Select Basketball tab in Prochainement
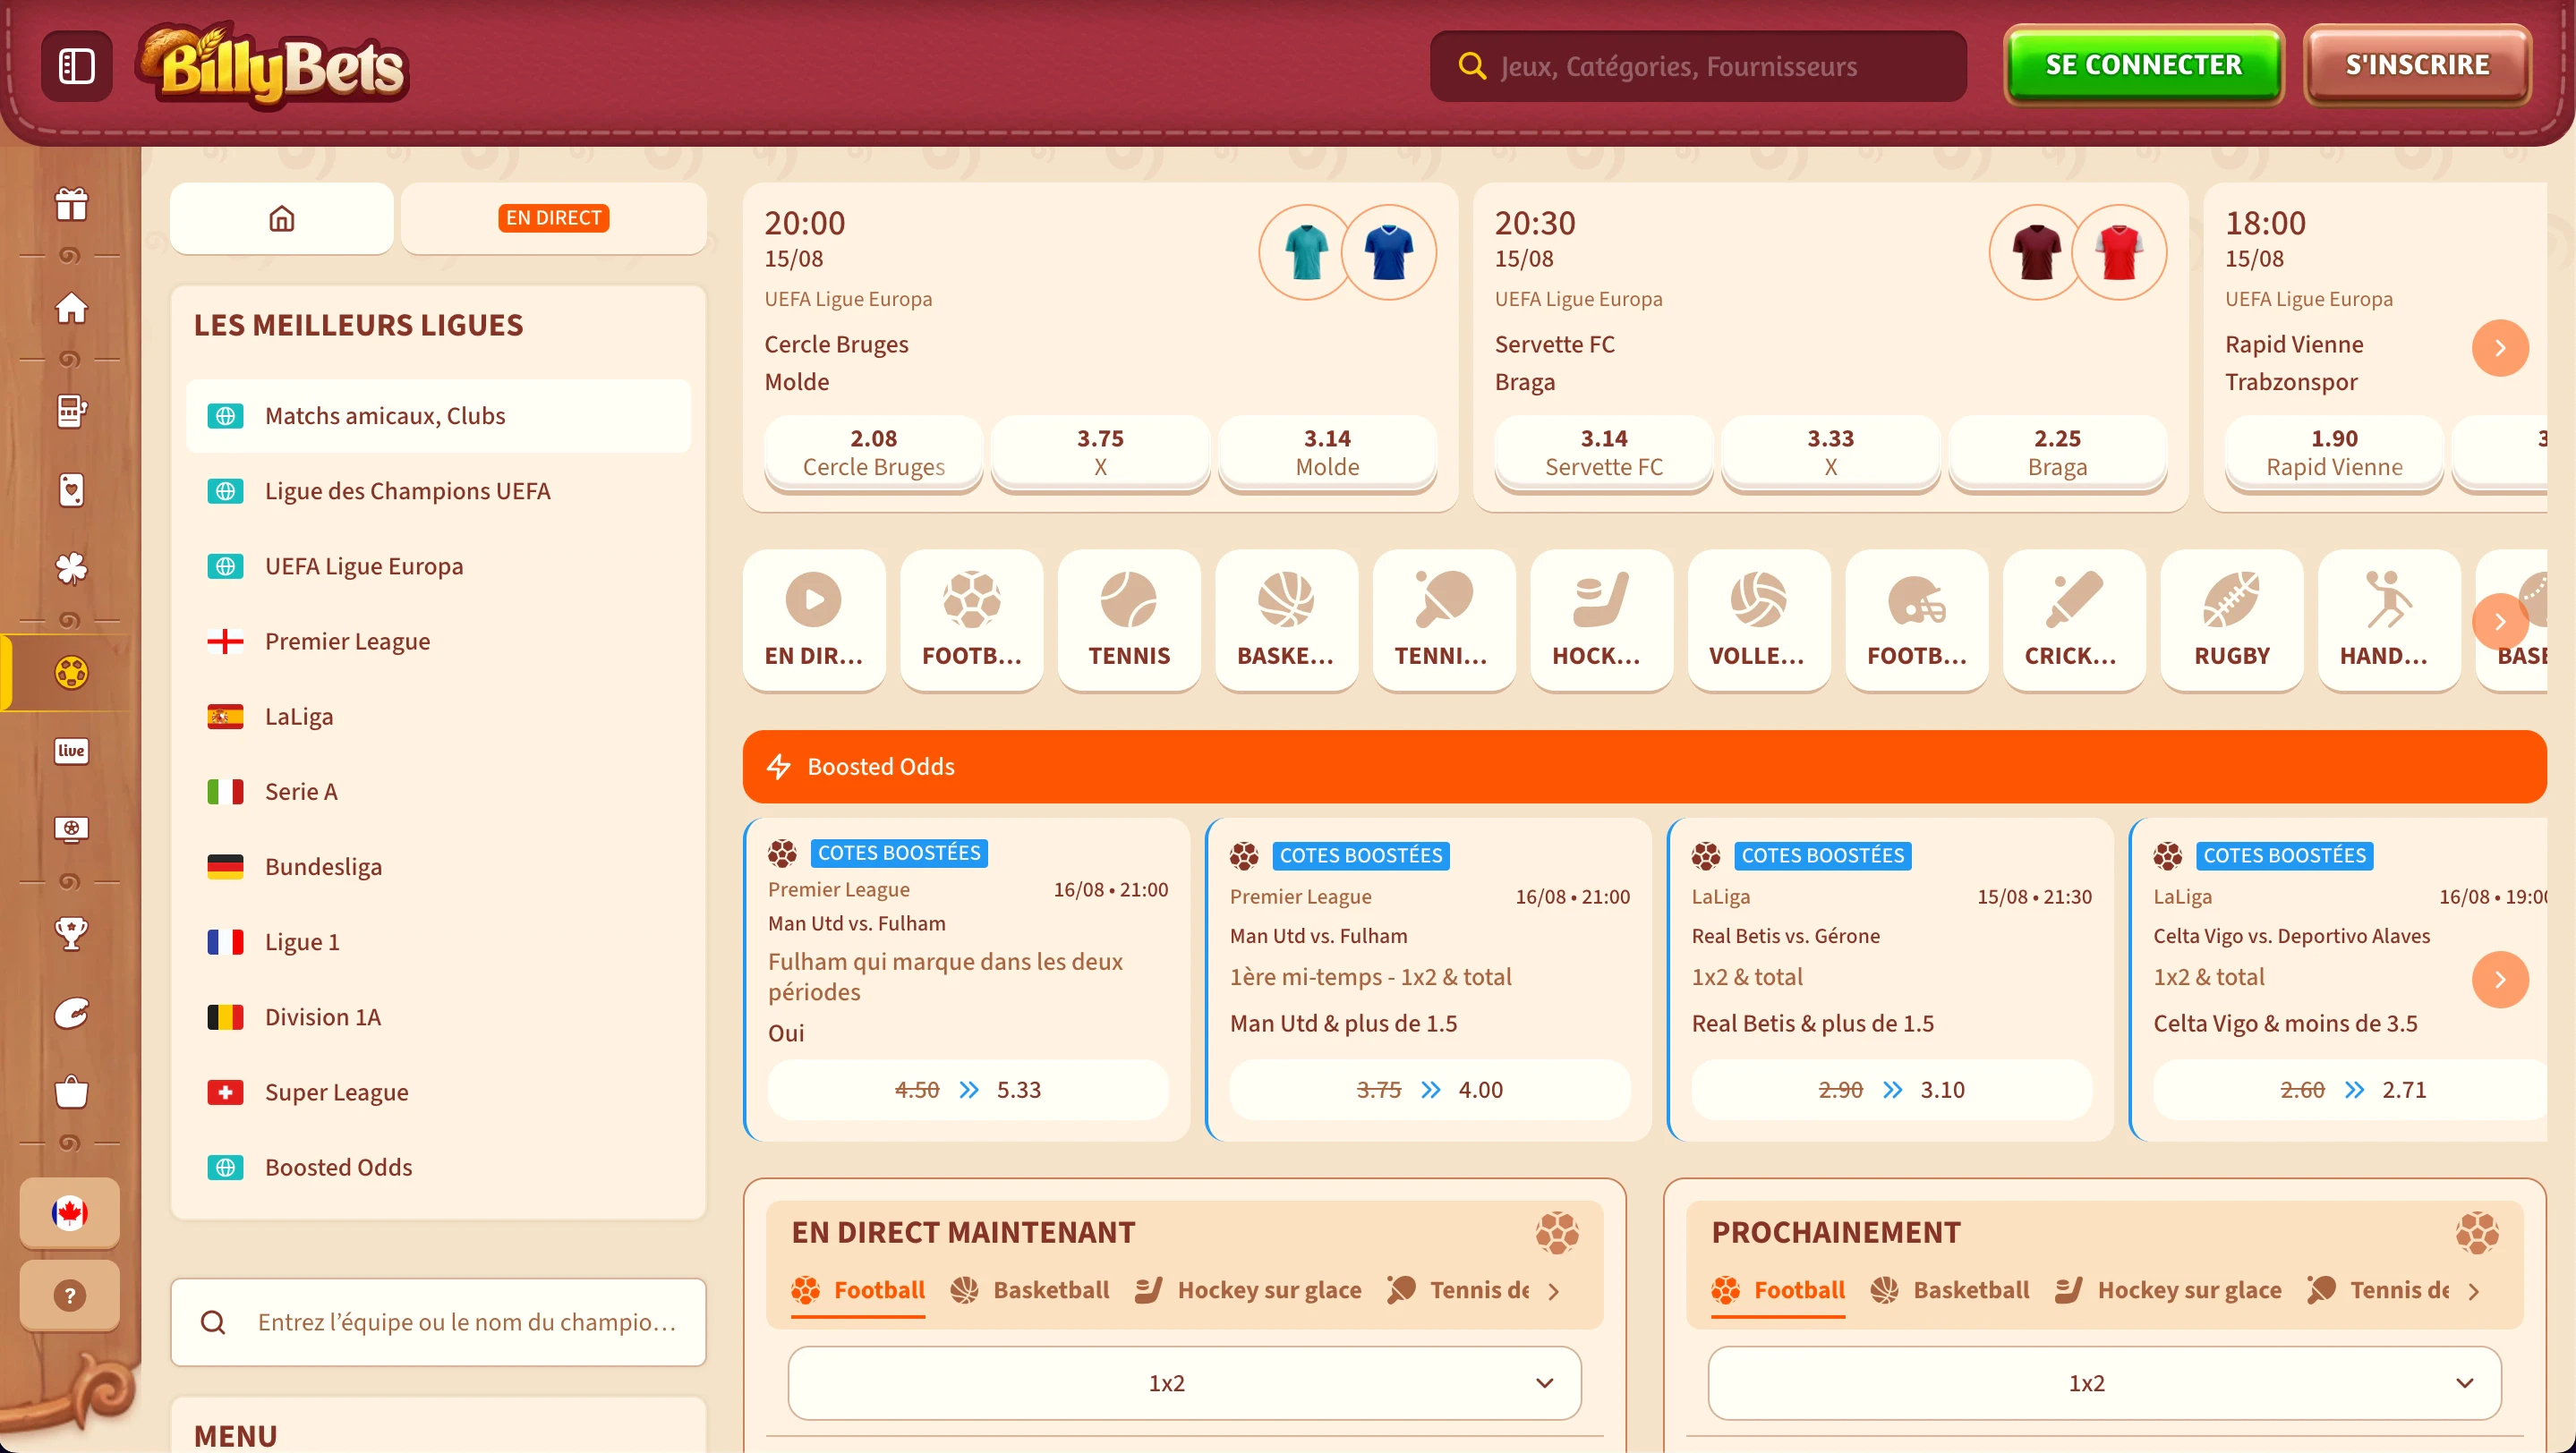2576x1453 pixels. tap(1949, 1290)
